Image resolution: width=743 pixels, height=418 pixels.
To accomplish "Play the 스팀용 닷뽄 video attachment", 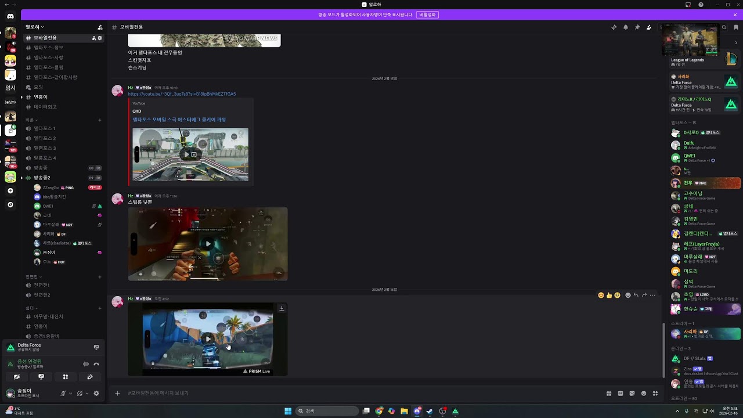I will (208, 244).
